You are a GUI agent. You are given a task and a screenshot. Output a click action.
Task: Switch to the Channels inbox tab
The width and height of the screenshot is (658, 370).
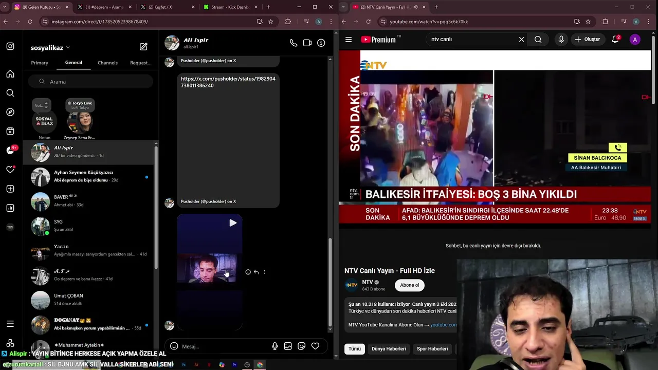coord(107,63)
